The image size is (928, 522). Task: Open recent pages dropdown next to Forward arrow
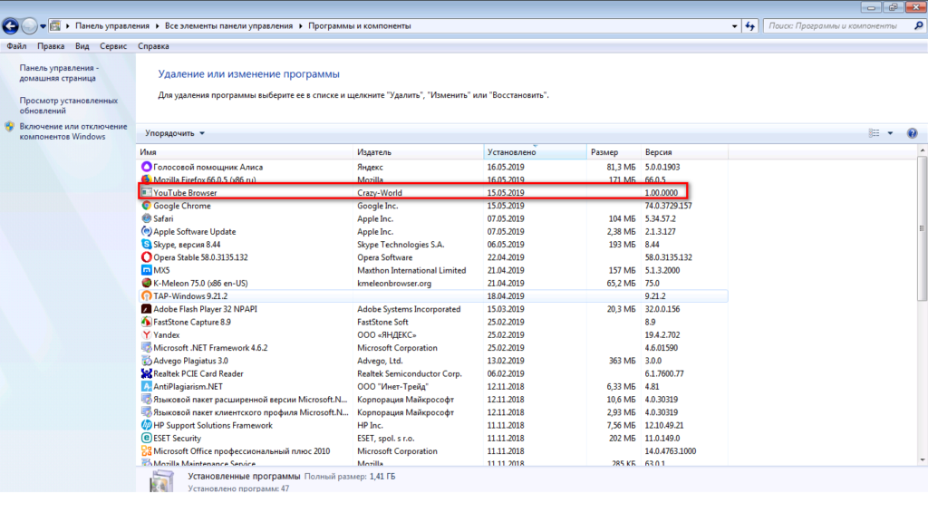point(43,26)
